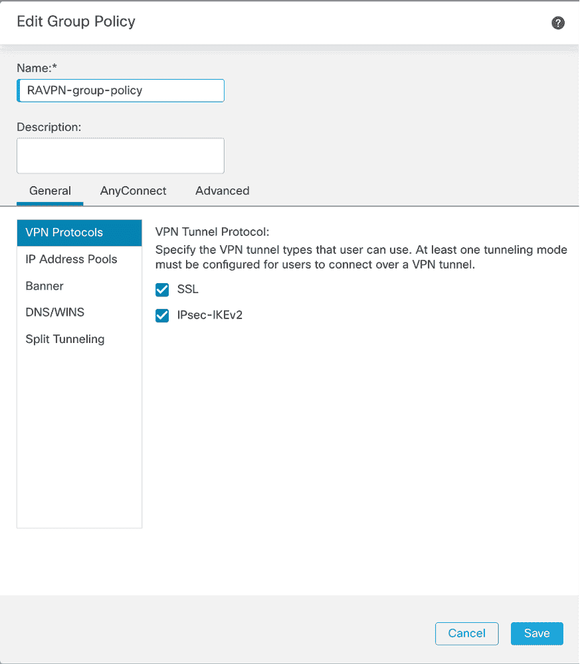580x664 pixels.
Task: Select VPN Protocols in side menu
Action: click(x=79, y=233)
